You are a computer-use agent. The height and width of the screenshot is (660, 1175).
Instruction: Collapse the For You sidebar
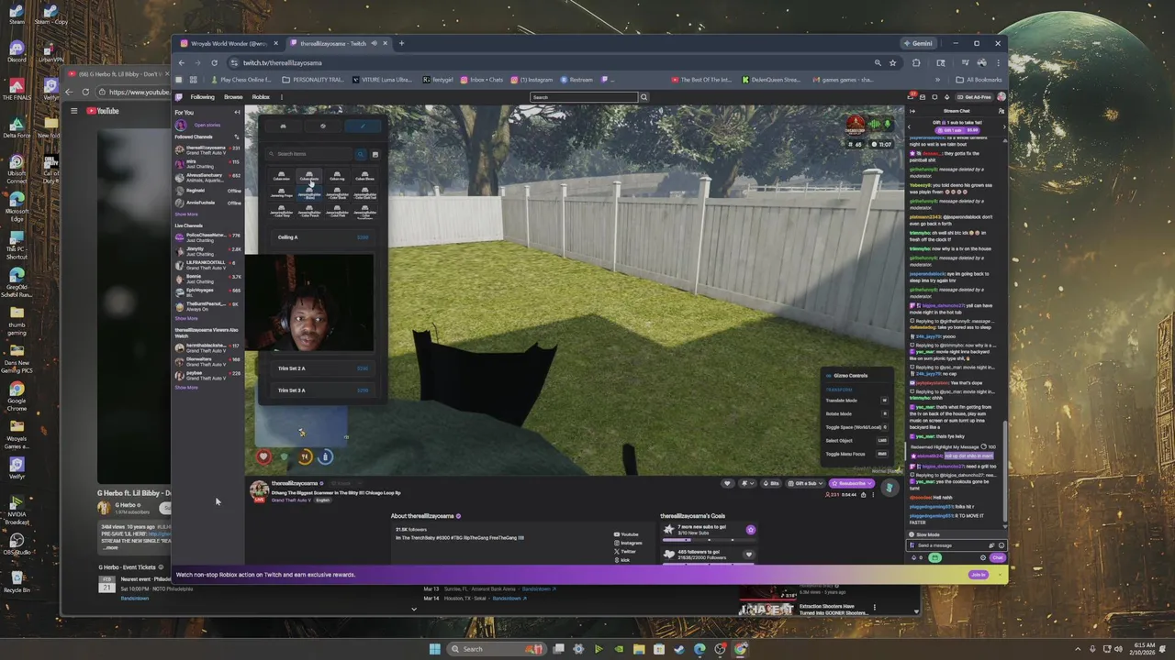[237, 112]
